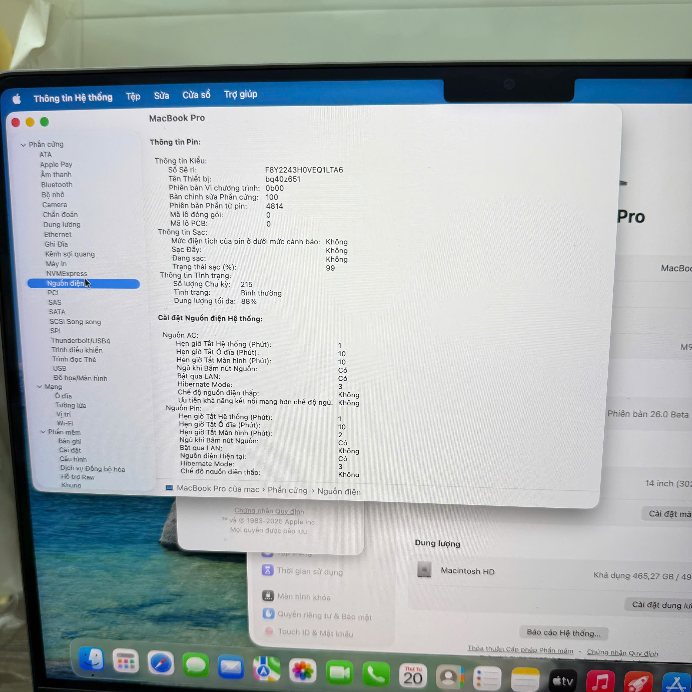Screen dimensions: 692x692
Task: Open Chứng nhận Quy định link in About window
Action: coord(269,511)
